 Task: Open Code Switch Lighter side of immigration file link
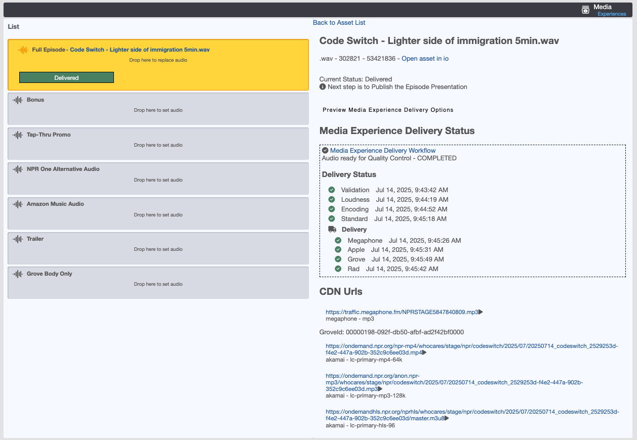tap(140, 50)
